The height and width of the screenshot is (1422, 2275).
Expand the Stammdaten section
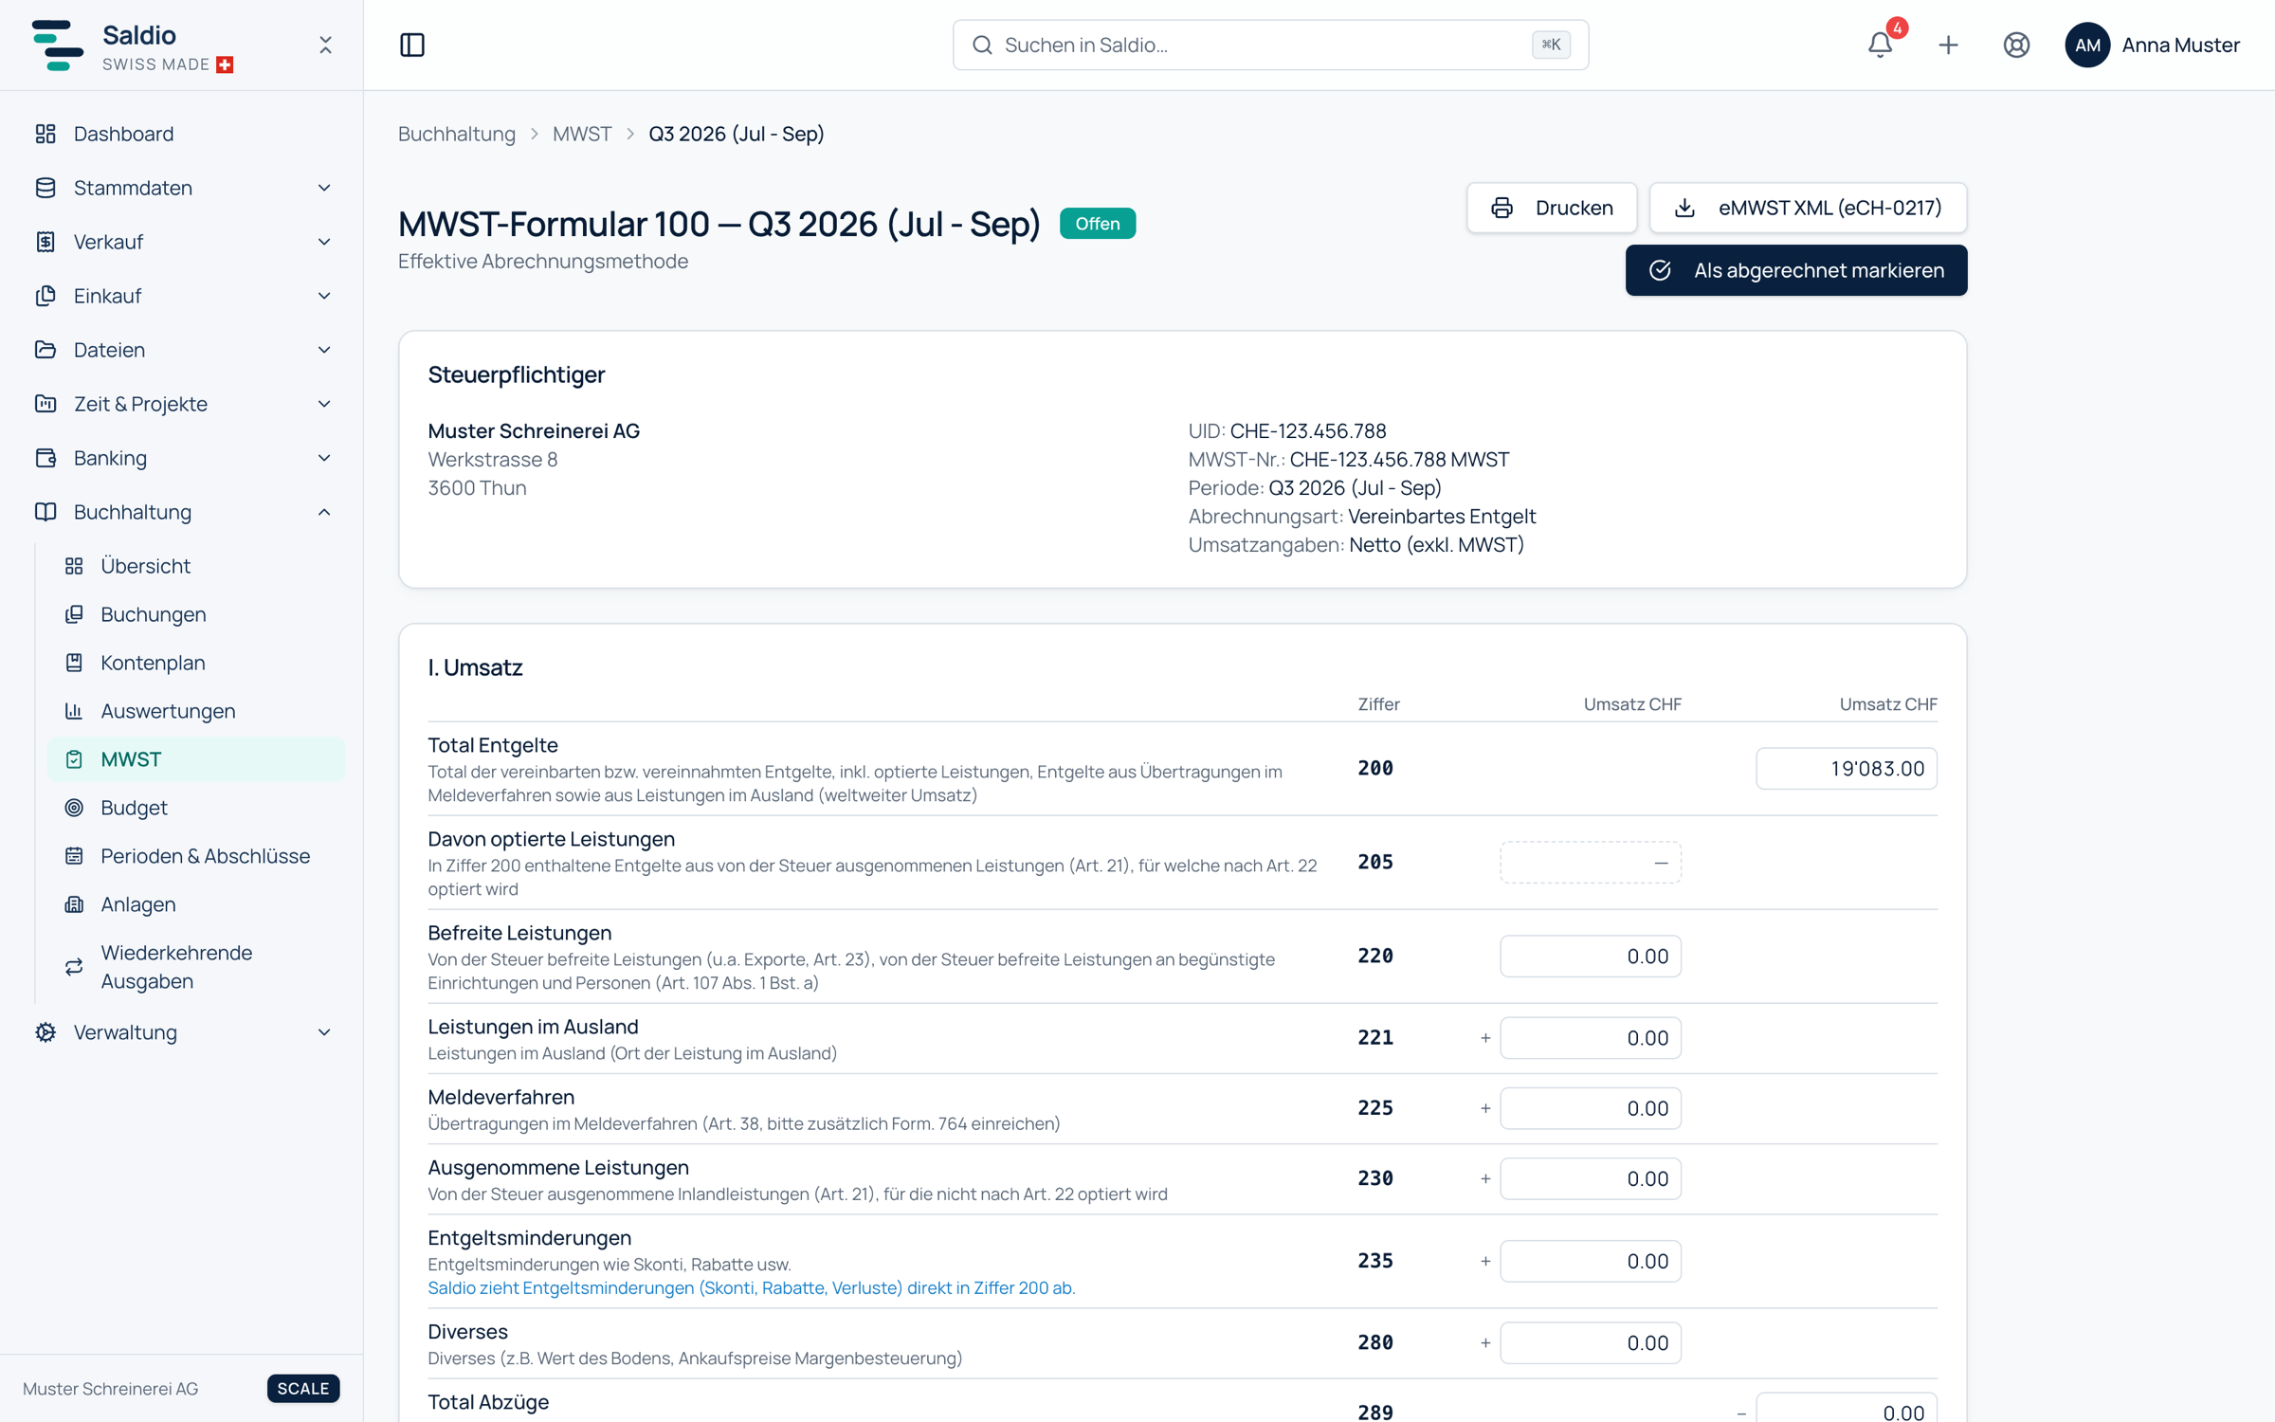tap(182, 188)
